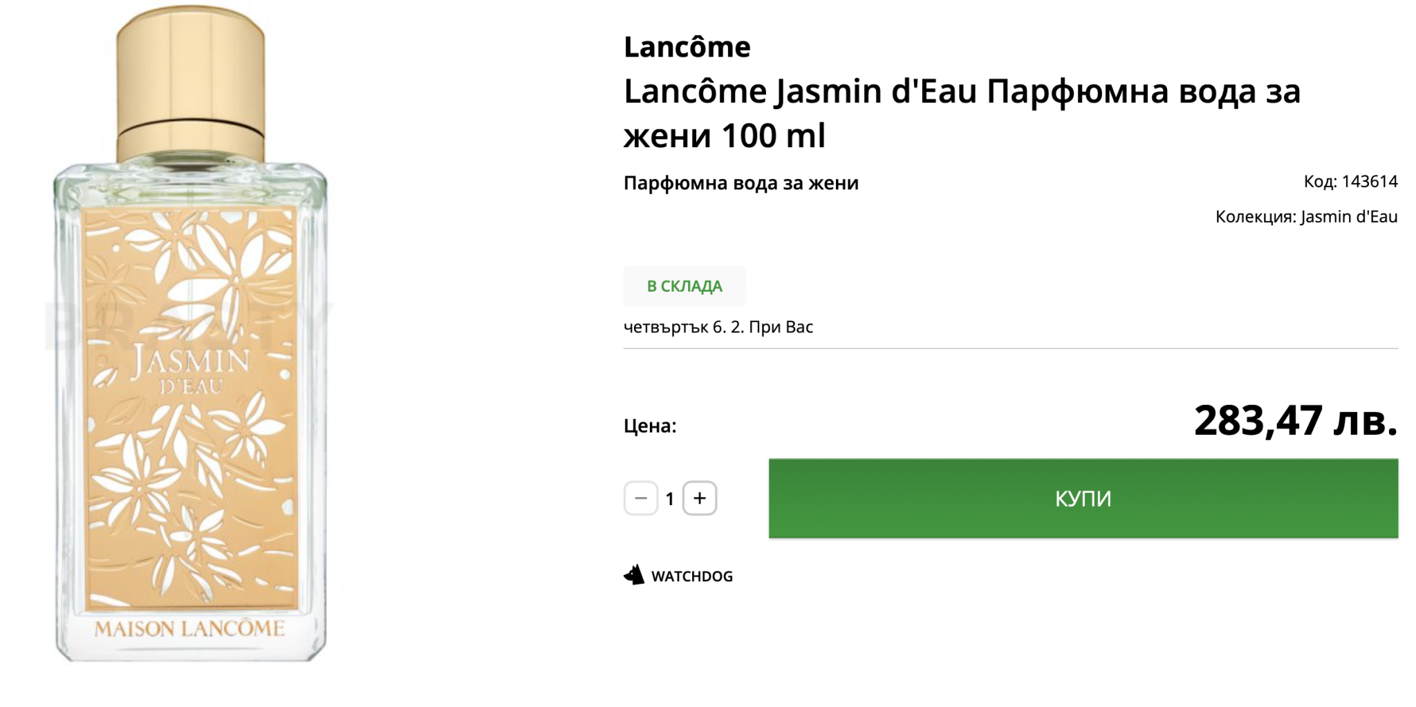This screenshot has width=1416, height=707.
Task: Open the WATCHDOG price alert link
Action: click(691, 576)
